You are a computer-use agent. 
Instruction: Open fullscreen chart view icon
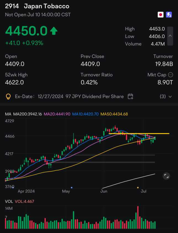point(166,176)
